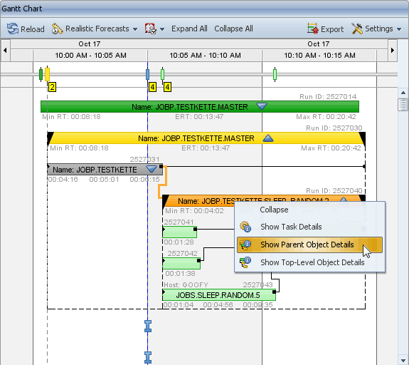Click the Host: GOOFY label
The width and height of the screenshot is (409, 365).
(x=186, y=284)
